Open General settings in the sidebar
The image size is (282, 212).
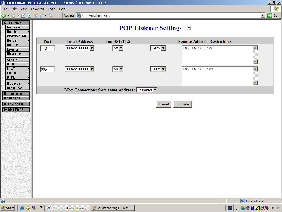17,27
